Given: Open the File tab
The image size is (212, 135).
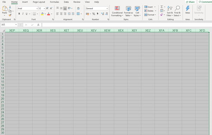Looking at the screenshot, I should 4,2.
